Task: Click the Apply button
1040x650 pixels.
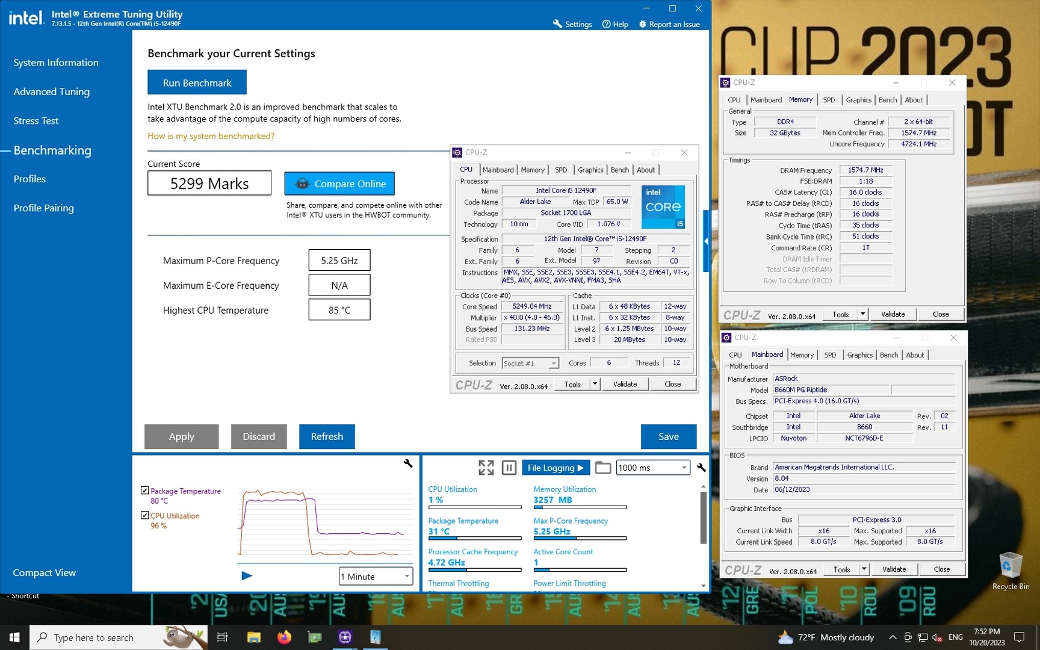Action: 181,436
